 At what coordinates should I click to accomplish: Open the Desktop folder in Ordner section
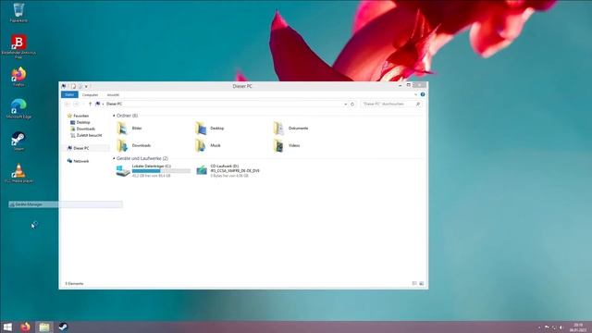coord(210,129)
